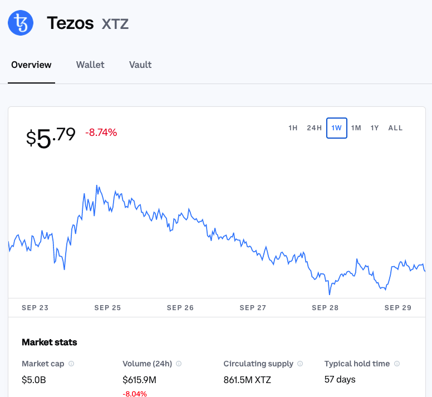The image size is (432, 397).
Task: Open the Vault tab
Action: pyautogui.click(x=140, y=65)
